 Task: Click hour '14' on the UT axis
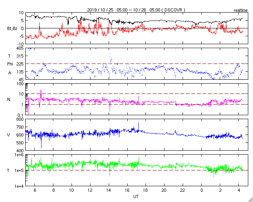point(109,190)
